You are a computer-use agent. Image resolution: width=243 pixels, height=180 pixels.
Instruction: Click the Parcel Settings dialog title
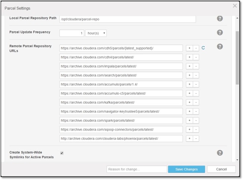pos(17,8)
